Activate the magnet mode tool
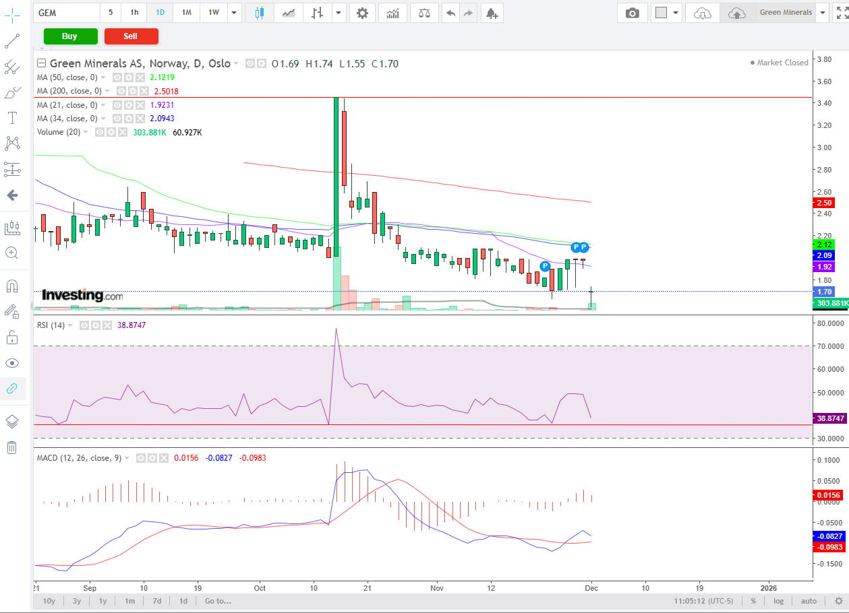Screen dimensions: 849x613 click(x=12, y=286)
